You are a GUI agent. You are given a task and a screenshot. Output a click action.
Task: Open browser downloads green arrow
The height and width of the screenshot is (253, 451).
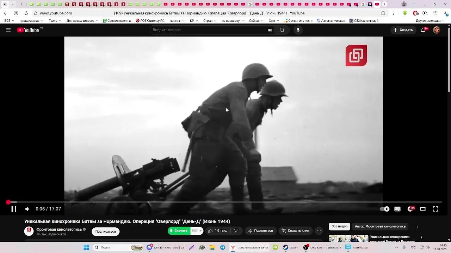(x=405, y=13)
